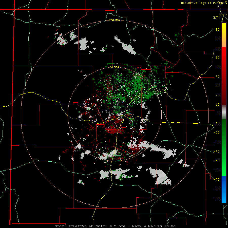Click the positive 60 knot scale label
The image size is (228, 228).
(x=218, y=58)
